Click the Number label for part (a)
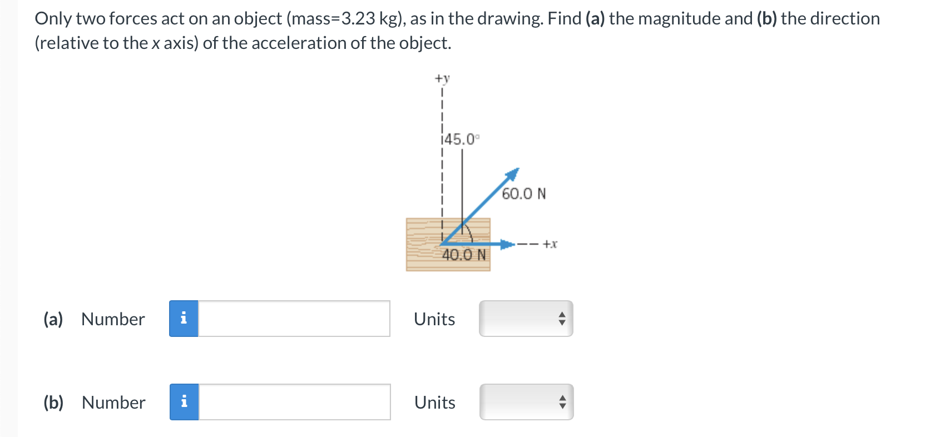 [x=112, y=319]
